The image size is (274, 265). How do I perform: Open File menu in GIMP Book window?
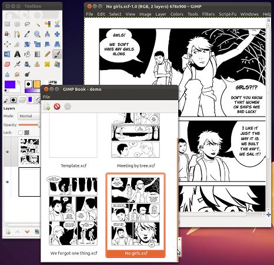(x=46, y=97)
